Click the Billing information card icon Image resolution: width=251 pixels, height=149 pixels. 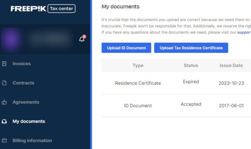coord(4,141)
